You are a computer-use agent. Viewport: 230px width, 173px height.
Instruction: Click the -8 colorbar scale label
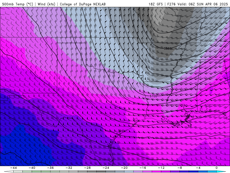point(180,168)
